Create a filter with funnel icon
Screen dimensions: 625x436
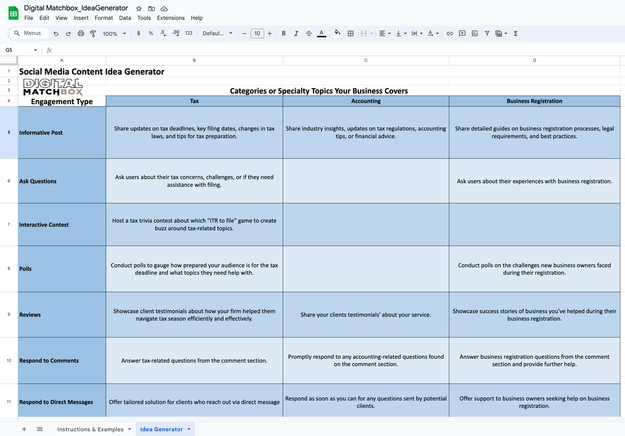[487, 33]
